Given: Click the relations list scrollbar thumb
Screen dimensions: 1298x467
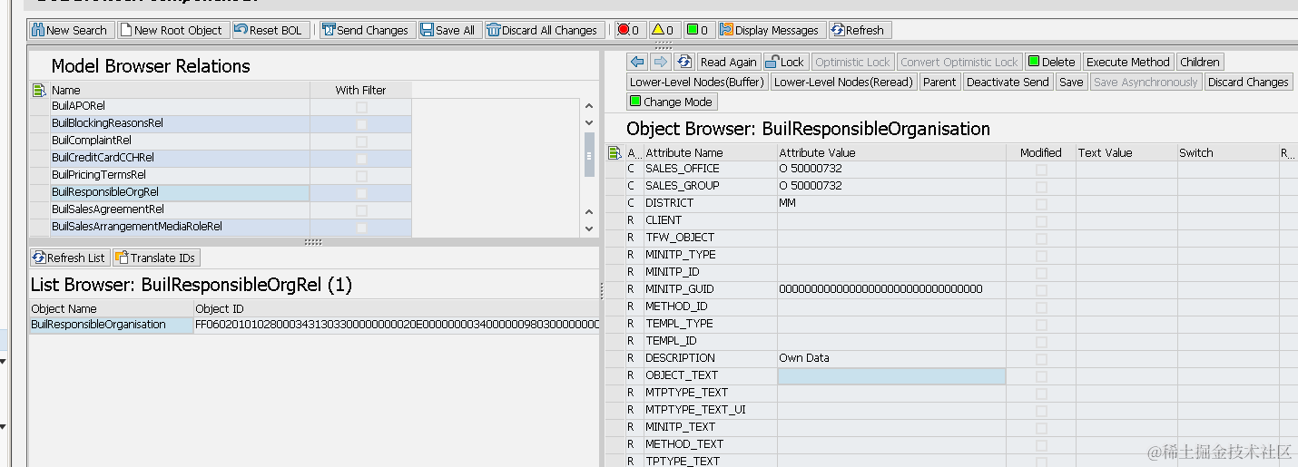Looking at the screenshot, I should click(589, 155).
